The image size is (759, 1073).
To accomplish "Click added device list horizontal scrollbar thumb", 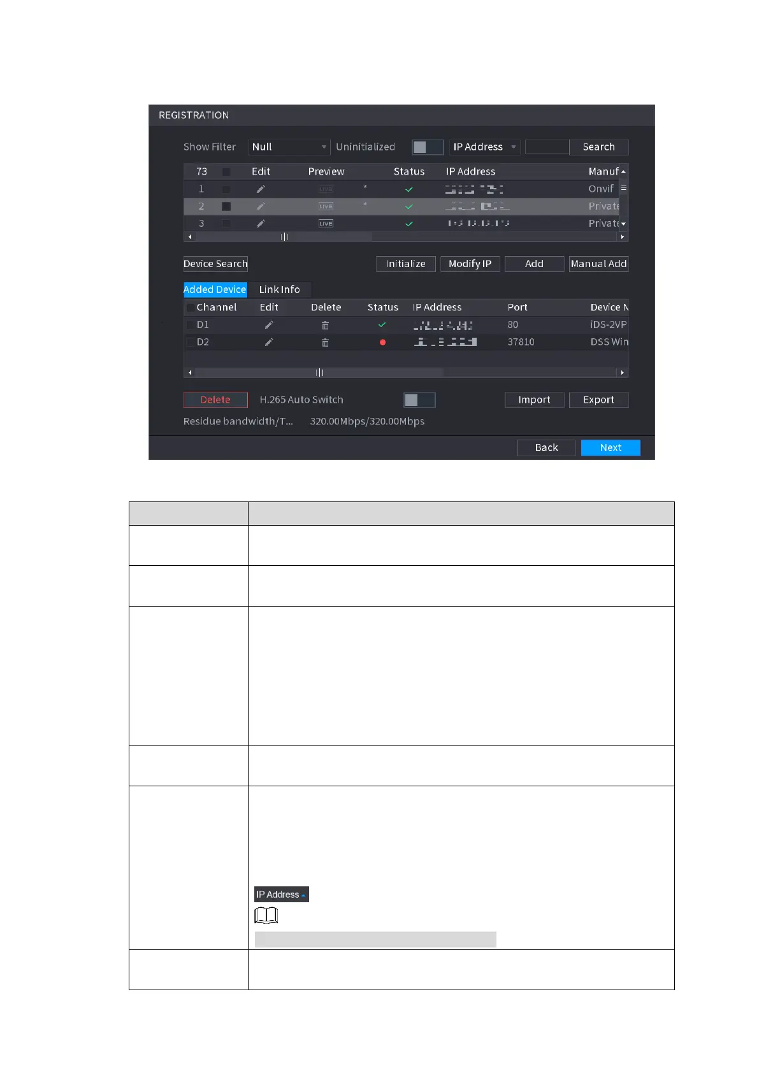I will point(319,373).
